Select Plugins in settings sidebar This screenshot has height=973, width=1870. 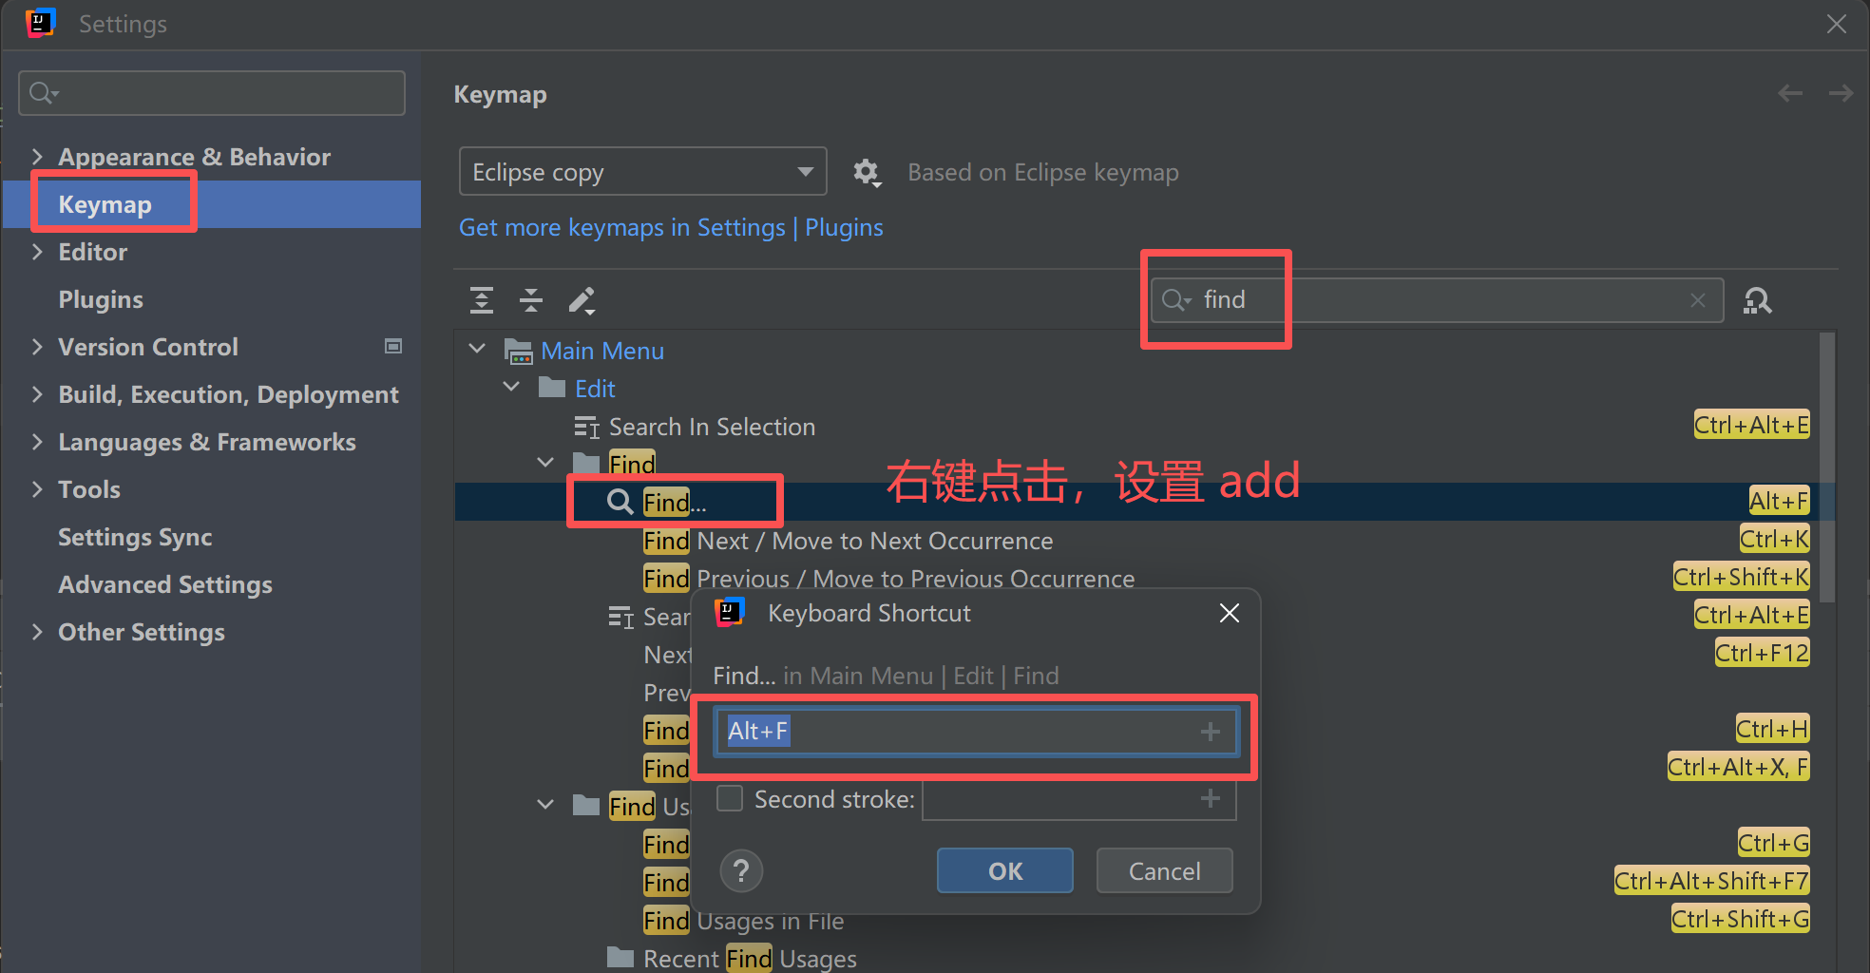click(x=101, y=299)
